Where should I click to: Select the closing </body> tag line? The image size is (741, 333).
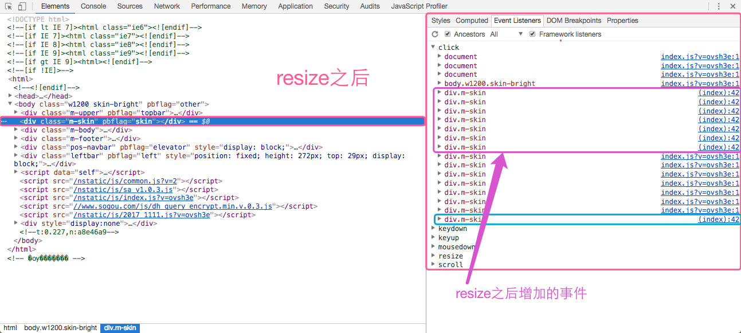click(29, 241)
